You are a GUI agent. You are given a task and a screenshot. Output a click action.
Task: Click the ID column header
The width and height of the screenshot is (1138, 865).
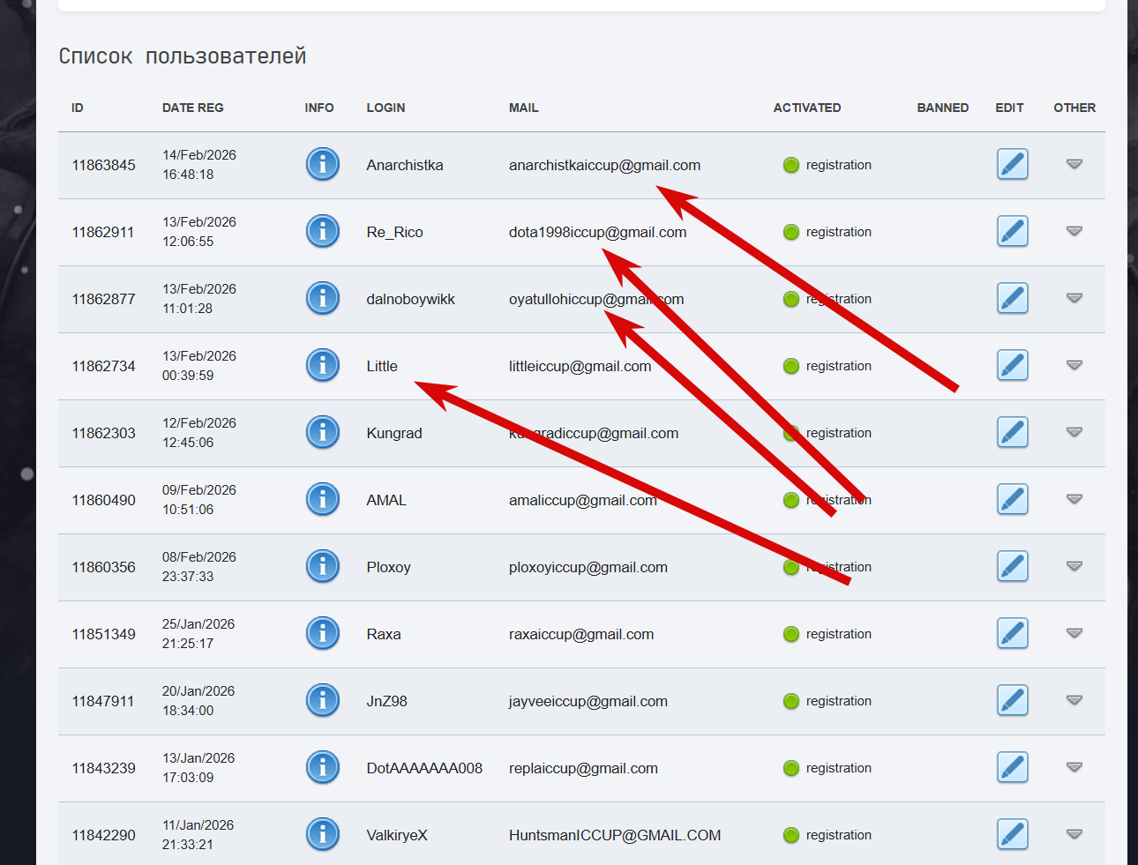click(78, 108)
